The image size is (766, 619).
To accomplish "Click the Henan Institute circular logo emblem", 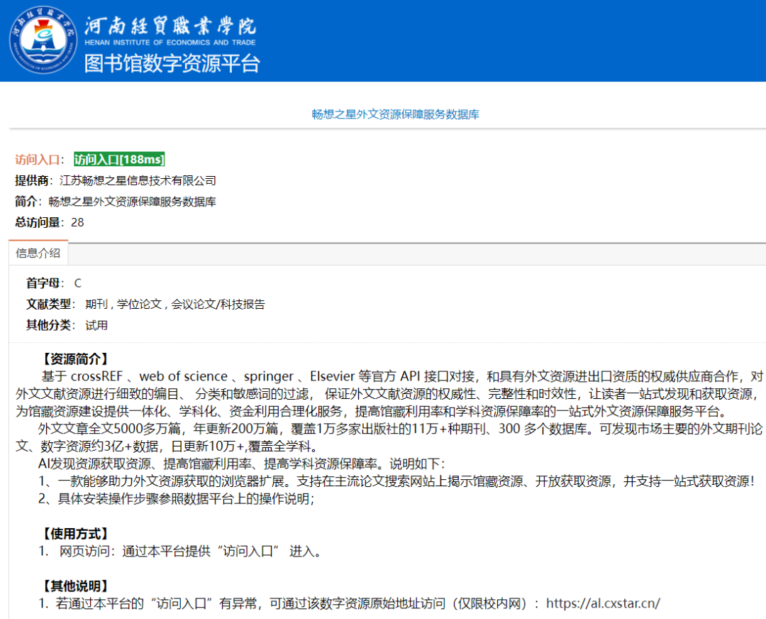I will 43,40.
